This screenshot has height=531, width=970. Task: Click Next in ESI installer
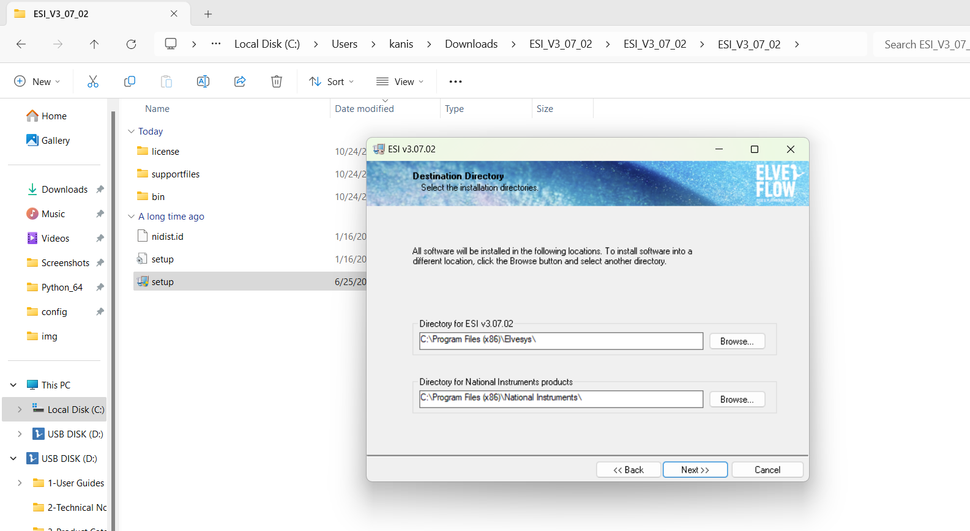click(x=695, y=470)
